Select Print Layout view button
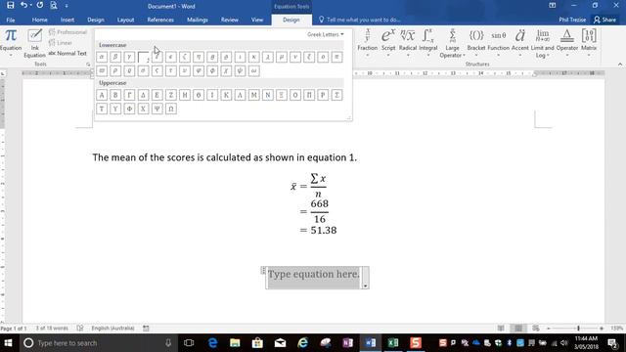626x352 pixels. 518,329
